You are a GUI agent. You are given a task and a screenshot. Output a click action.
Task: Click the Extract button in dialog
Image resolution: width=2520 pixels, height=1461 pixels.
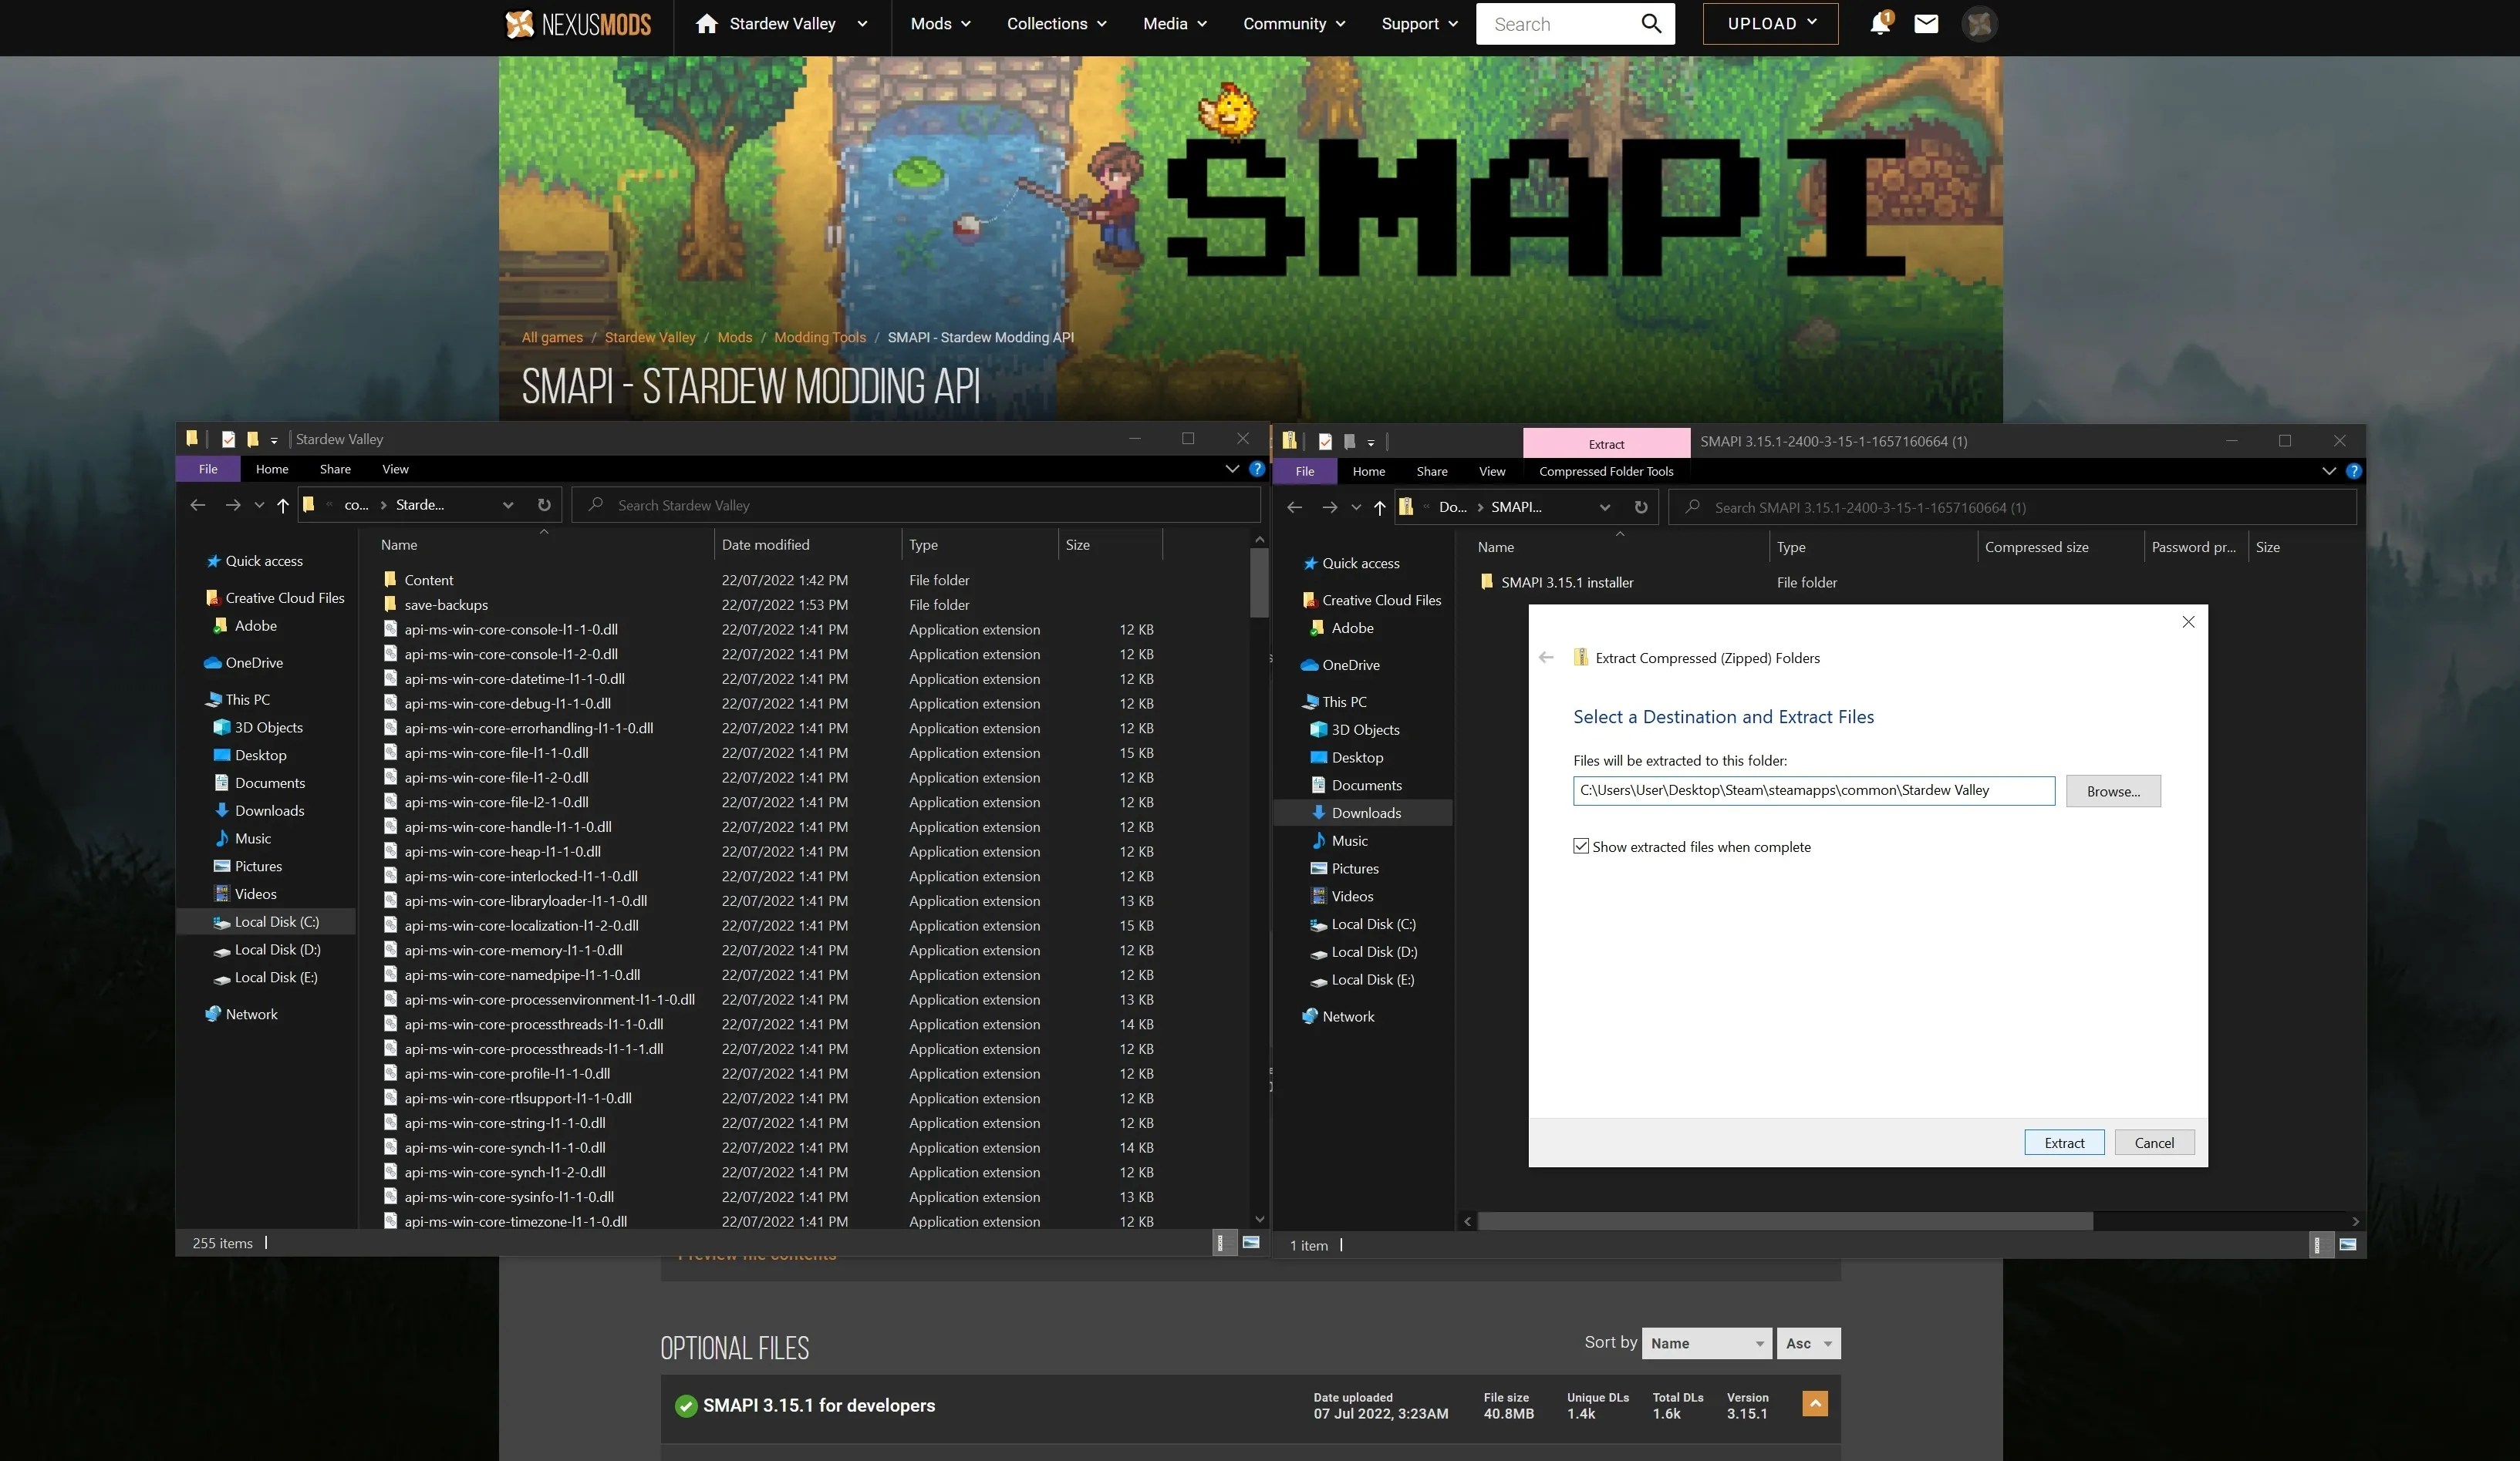[2064, 1143]
